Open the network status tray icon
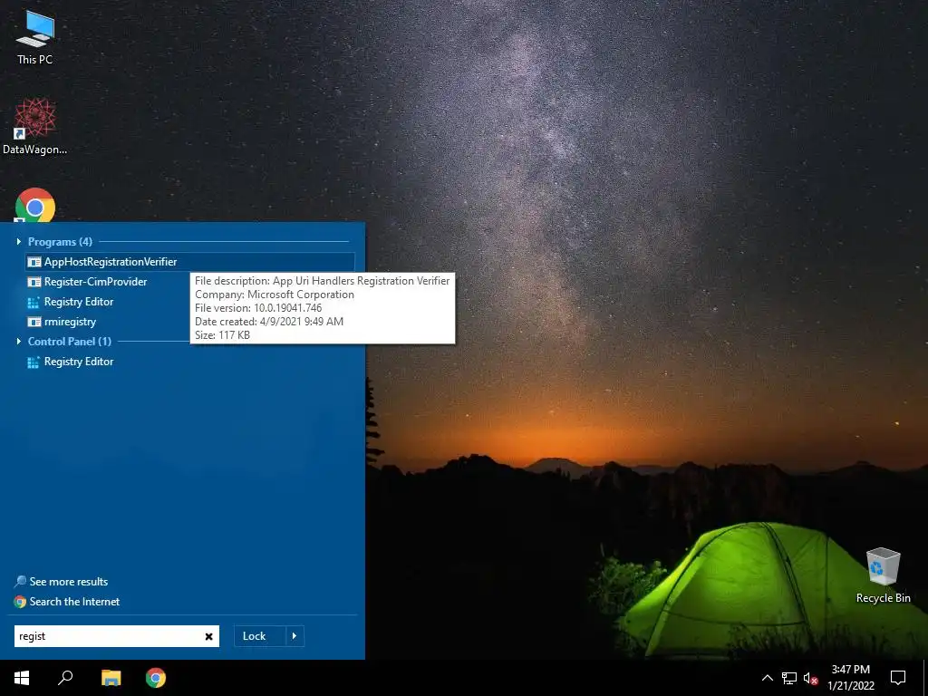The image size is (928, 696). pyautogui.click(x=789, y=678)
